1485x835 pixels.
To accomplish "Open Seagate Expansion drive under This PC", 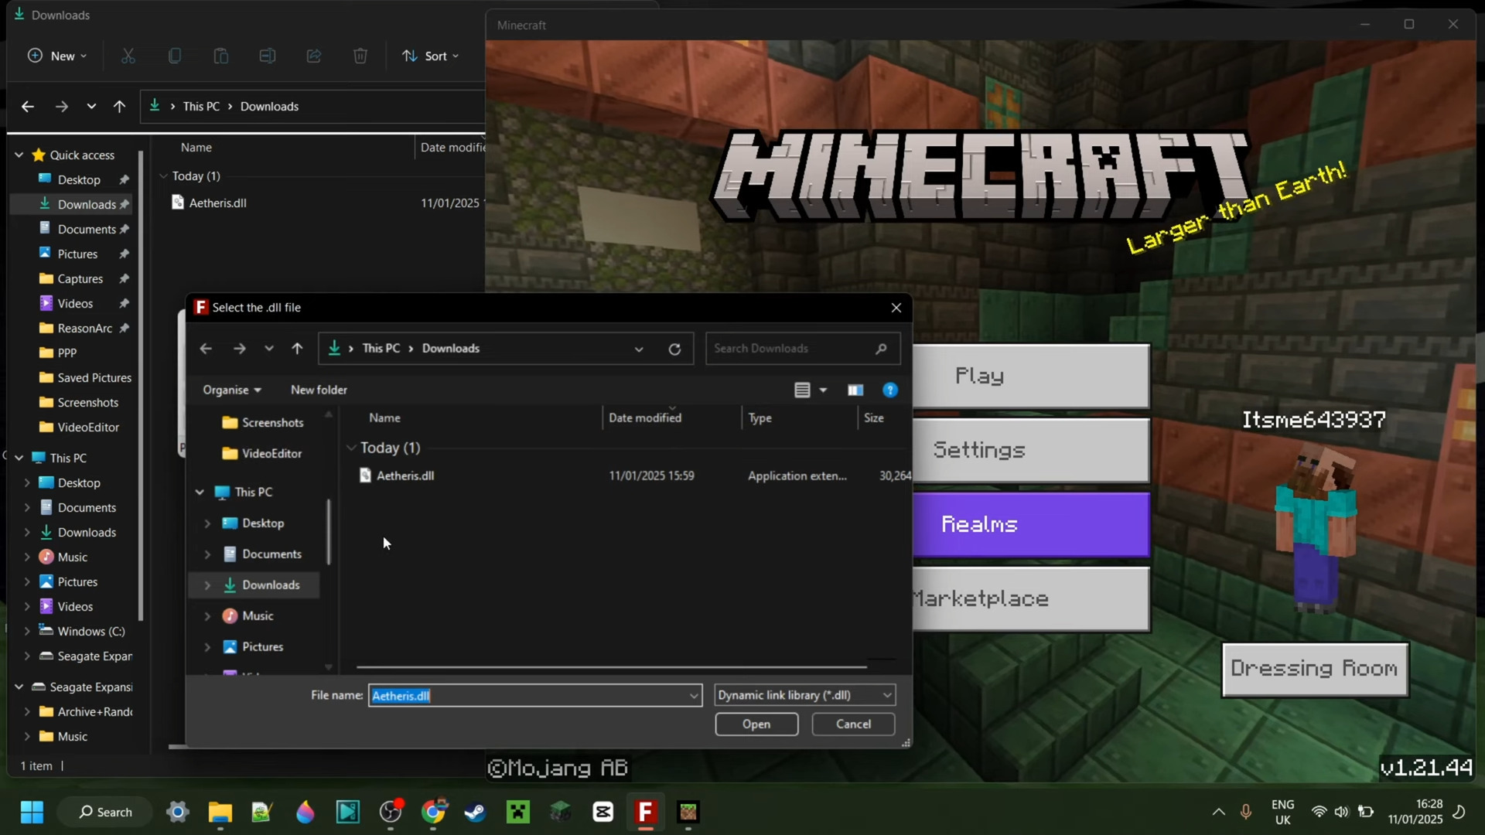I will click(x=95, y=656).
